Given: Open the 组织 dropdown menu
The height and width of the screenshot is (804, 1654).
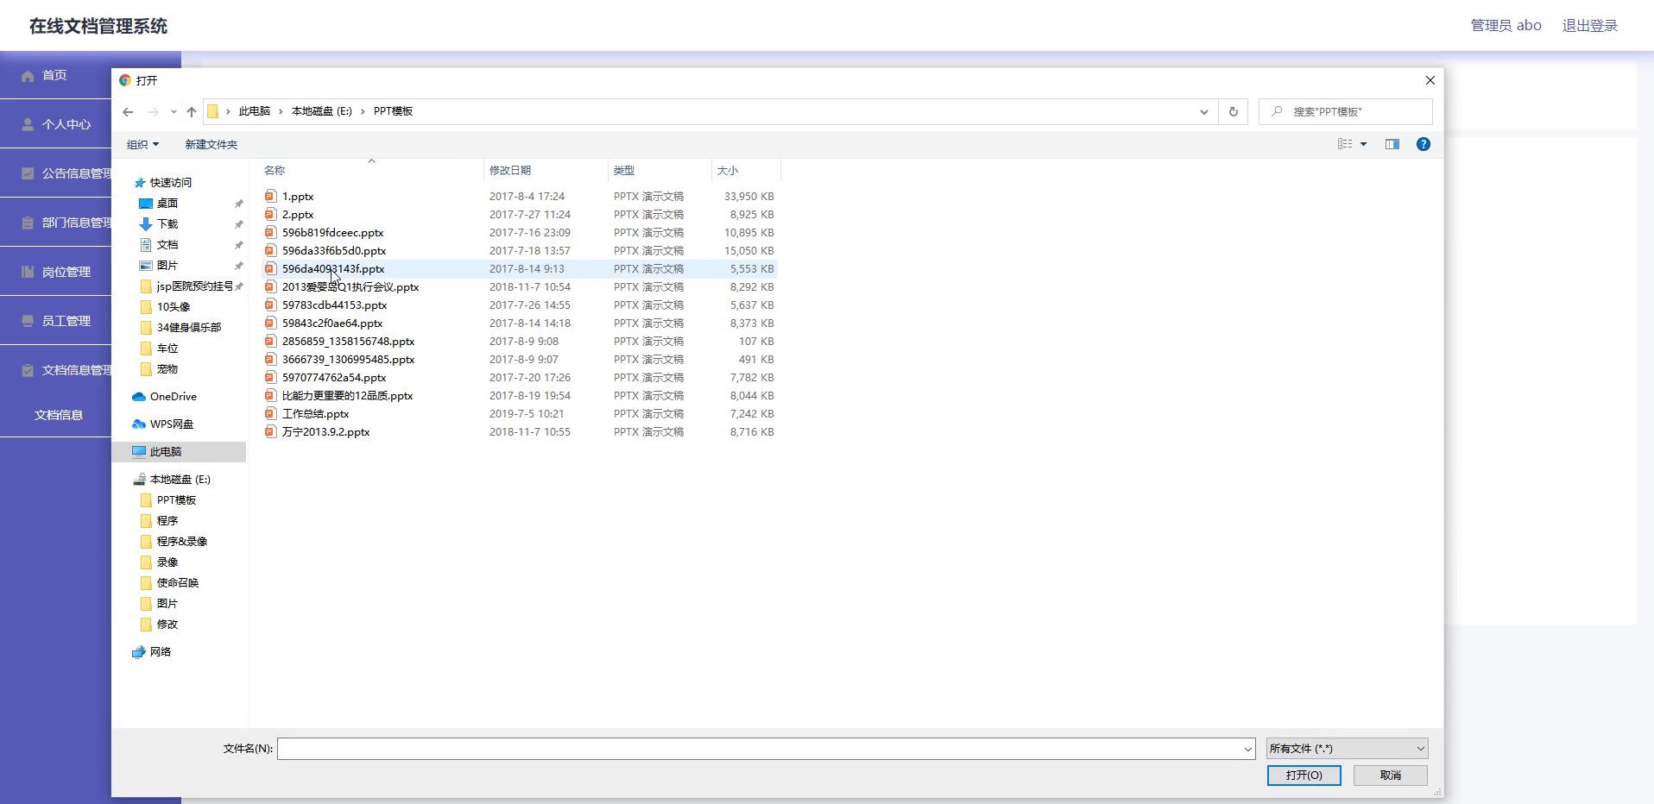Looking at the screenshot, I should (142, 144).
